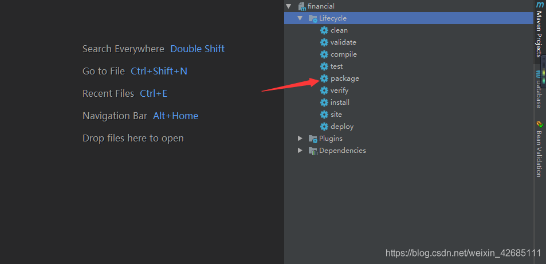
Task: Select the Lifecycle tree row label
Action: click(332, 18)
